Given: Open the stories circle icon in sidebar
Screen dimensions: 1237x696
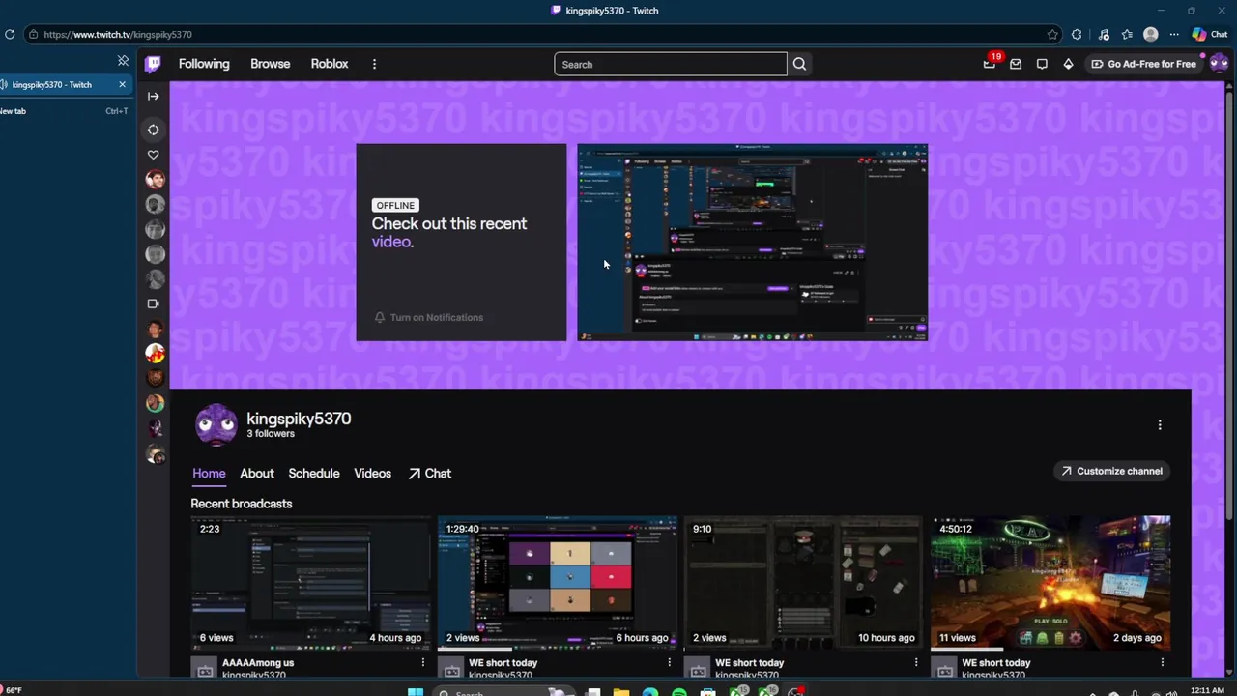Looking at the screenshot, I should (153, 130).
